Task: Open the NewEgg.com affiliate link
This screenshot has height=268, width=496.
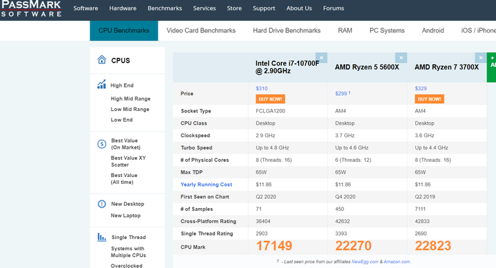Action: 364,262
